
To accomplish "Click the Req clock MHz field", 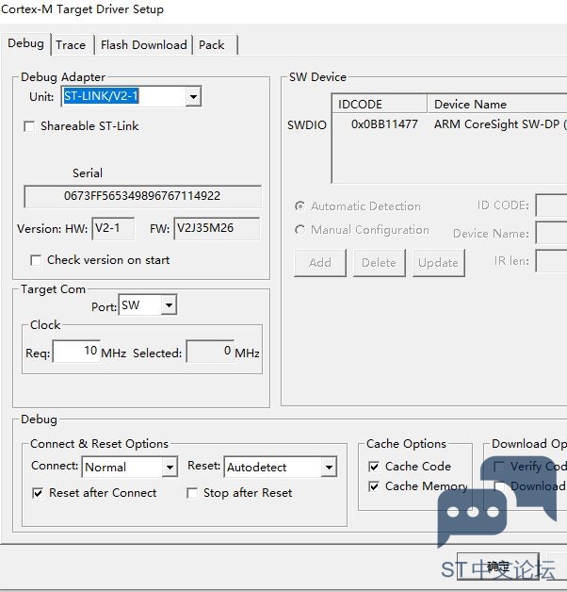I will coord(76,352).
